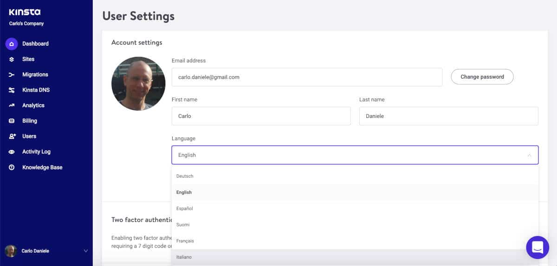Select Deutsch from the language list
557x266 pixels.
[x=185, y=176]
